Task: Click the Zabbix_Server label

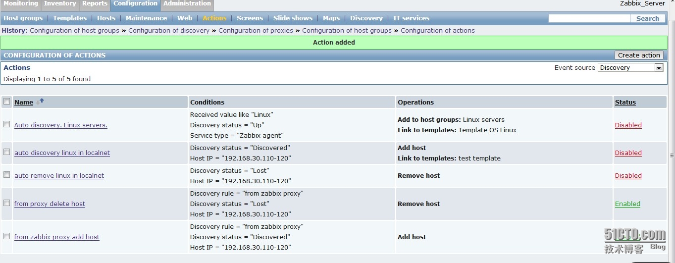Action: point(642,3)
